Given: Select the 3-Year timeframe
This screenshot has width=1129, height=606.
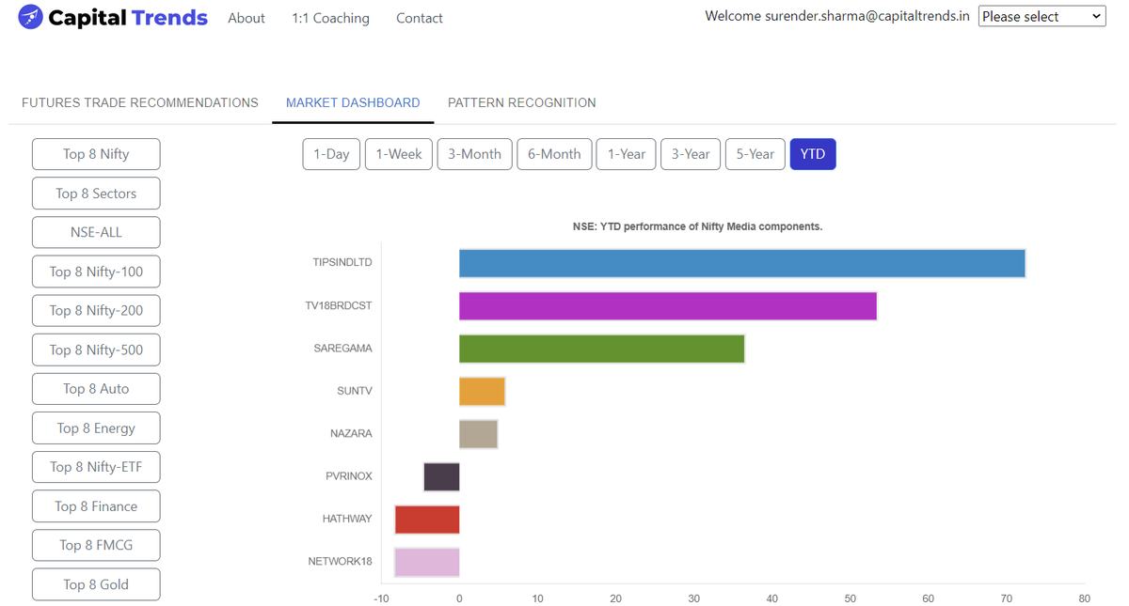Looking at the screenshot, I should [x=691, y=154].
